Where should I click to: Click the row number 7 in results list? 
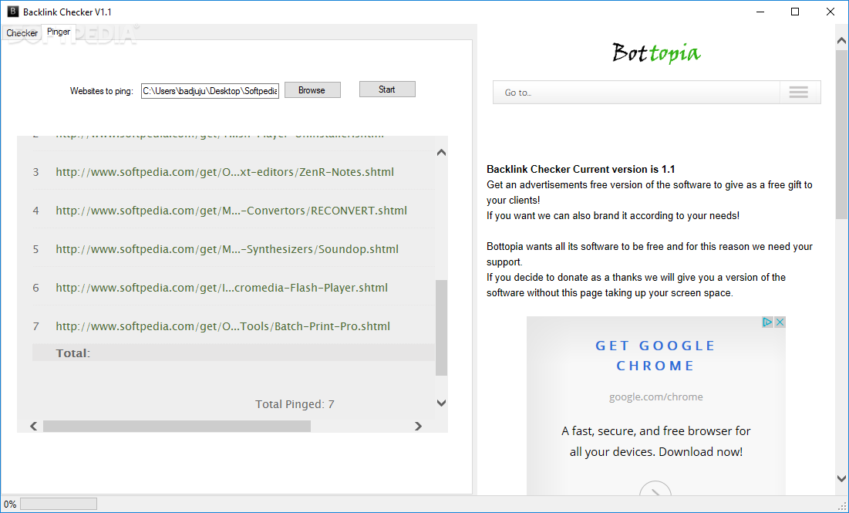(35, 326)
